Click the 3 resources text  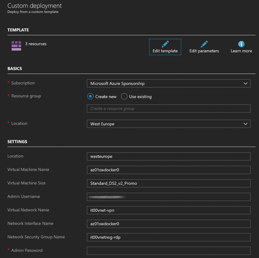(x=36, y=44)
